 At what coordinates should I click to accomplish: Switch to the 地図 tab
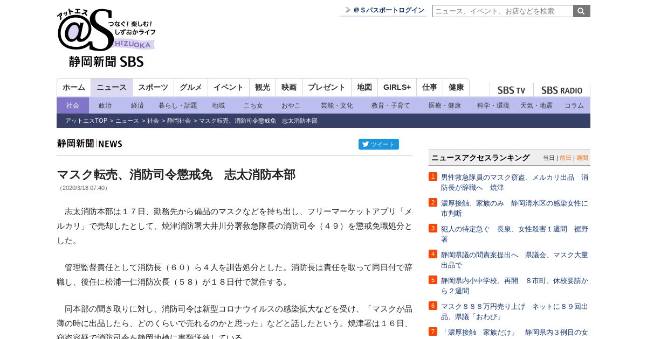[x=364, y=87]
